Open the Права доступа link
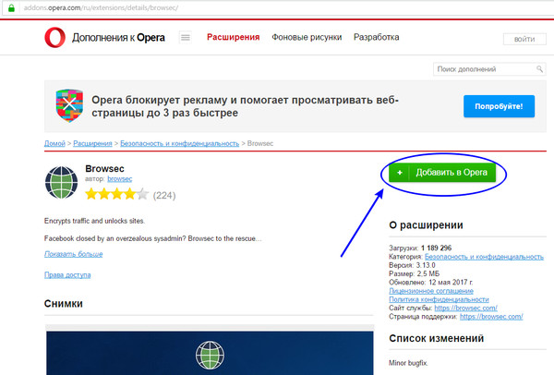The width and height of the screenshot is (554, 375). point(67,274)
